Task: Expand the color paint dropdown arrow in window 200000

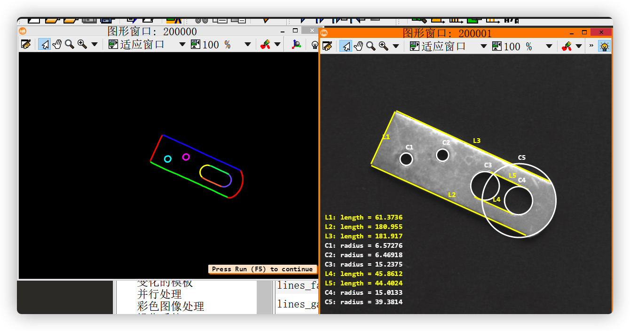Action: click(x=277, y=45)
